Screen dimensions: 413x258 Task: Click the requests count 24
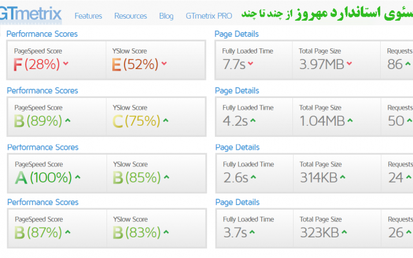[396, 178]
